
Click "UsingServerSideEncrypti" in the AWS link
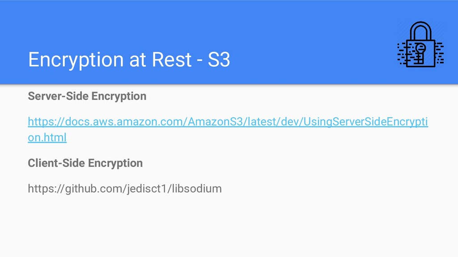[366, 122]
